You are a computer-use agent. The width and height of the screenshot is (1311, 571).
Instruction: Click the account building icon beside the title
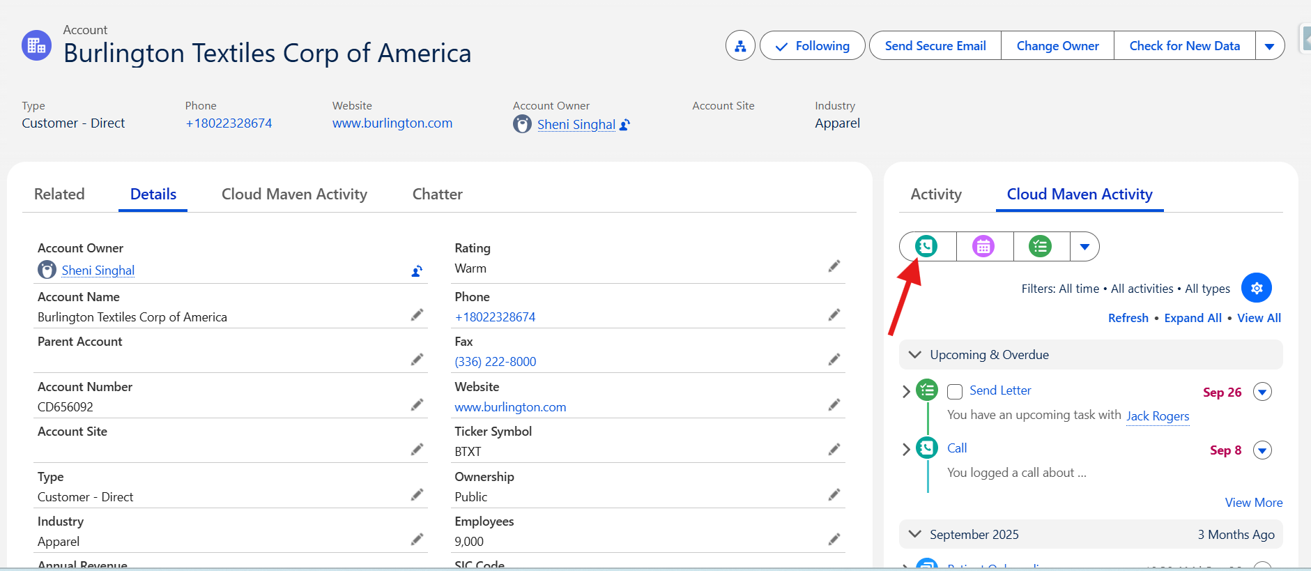point(36,45)
